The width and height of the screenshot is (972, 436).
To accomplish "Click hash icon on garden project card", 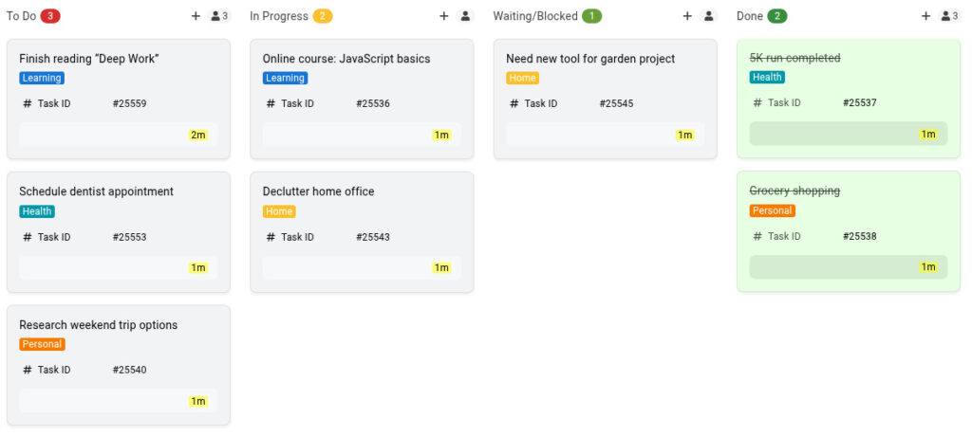I will pyautogui.click(x=514, y=103).
